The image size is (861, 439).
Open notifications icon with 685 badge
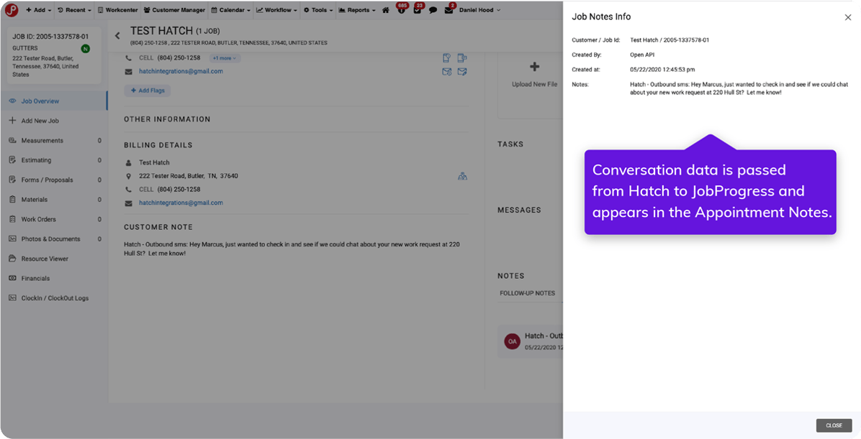[x=400, y=10]
